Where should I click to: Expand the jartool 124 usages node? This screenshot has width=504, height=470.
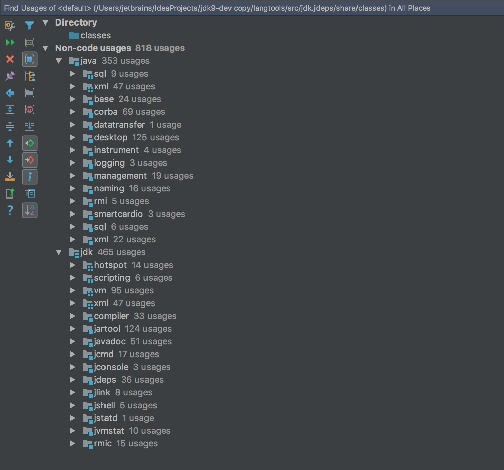coord(72,329)
